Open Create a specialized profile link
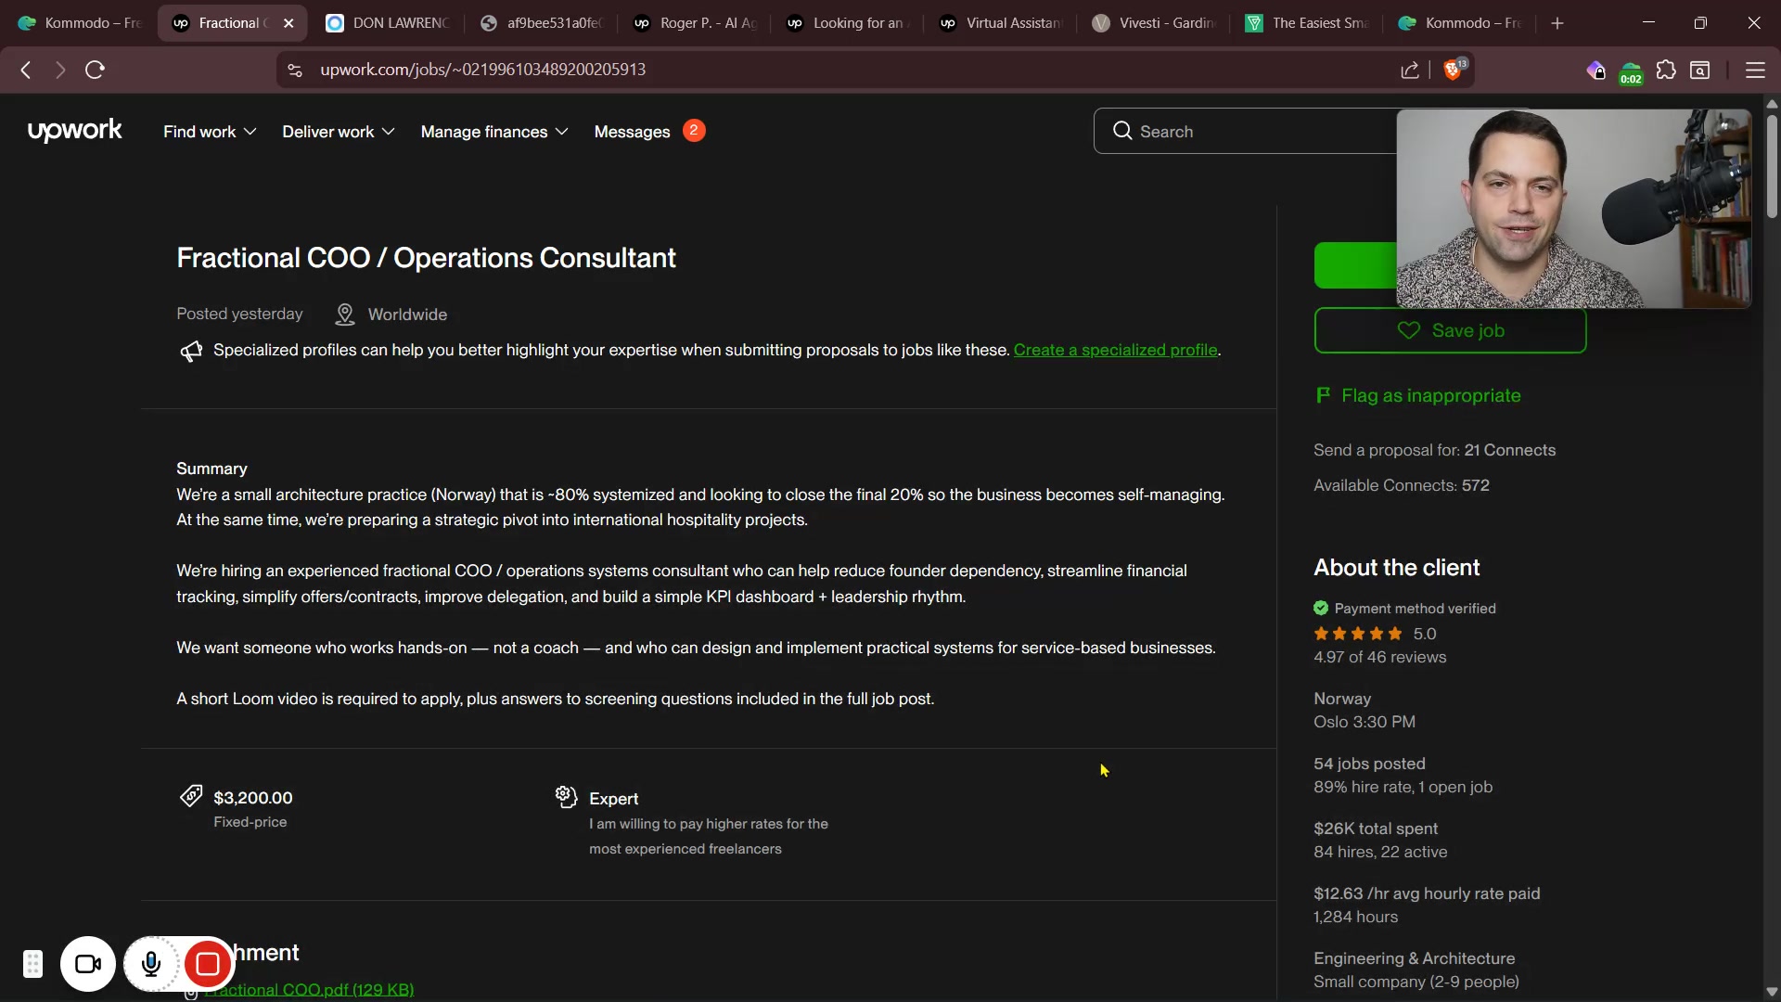The width and height of the screenshot is (1781, 1002). click(1115, 351)
